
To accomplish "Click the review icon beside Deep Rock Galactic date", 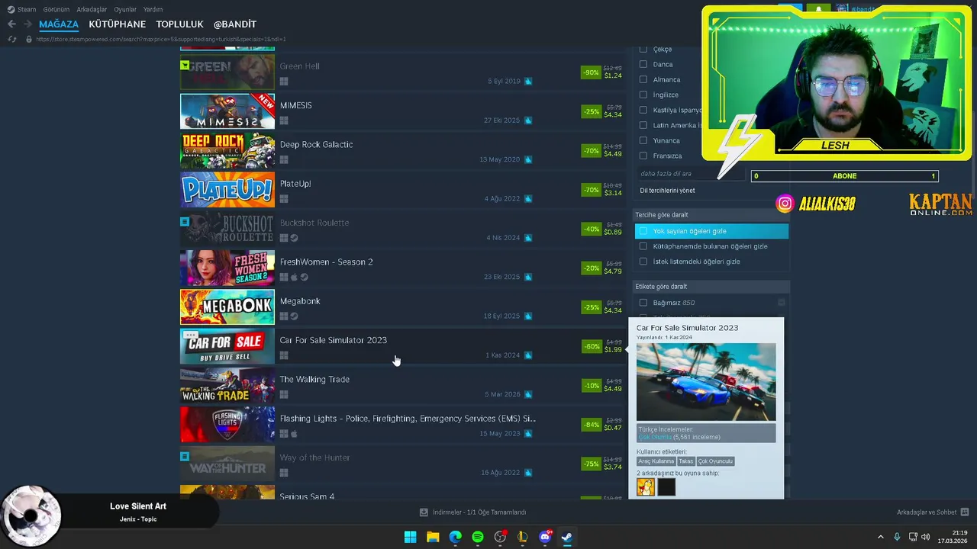I will (528, 159).
